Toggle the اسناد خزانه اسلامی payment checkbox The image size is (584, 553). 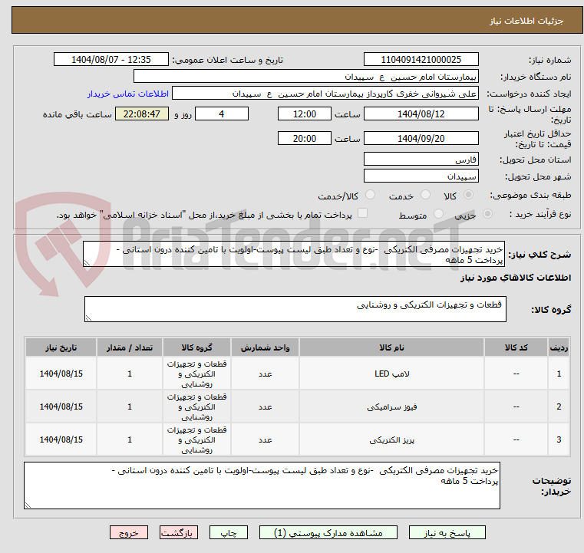[x=362, y=213]
